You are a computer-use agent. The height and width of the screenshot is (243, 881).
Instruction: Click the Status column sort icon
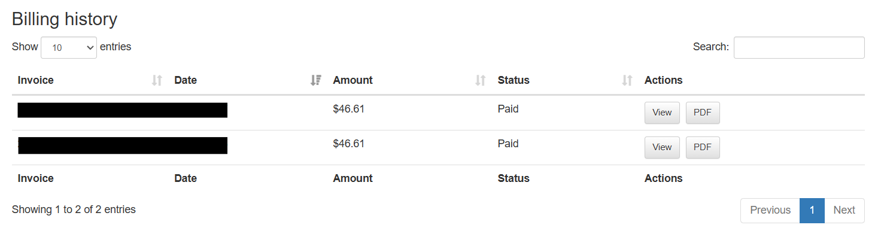coord(627,80)
